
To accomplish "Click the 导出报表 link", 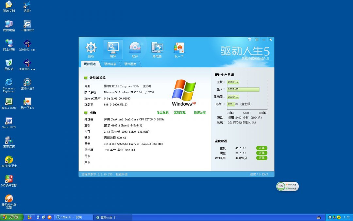I will (x=162, y=112).
